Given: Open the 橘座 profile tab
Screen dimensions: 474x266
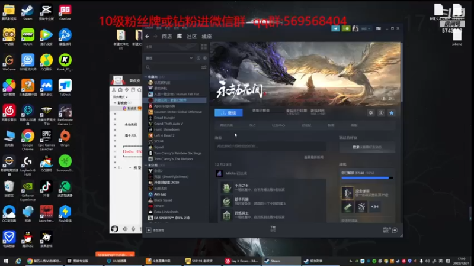Looking at the screenshot, I should click(x=207, y=37).
